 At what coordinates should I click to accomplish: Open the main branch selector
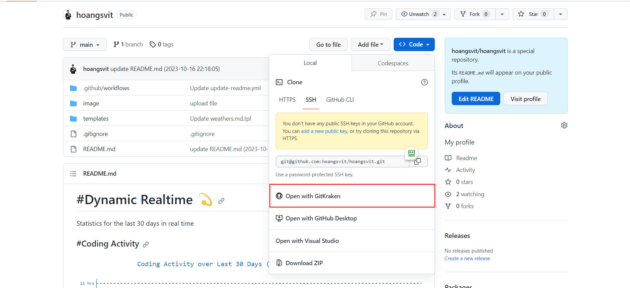pos(85,44)
